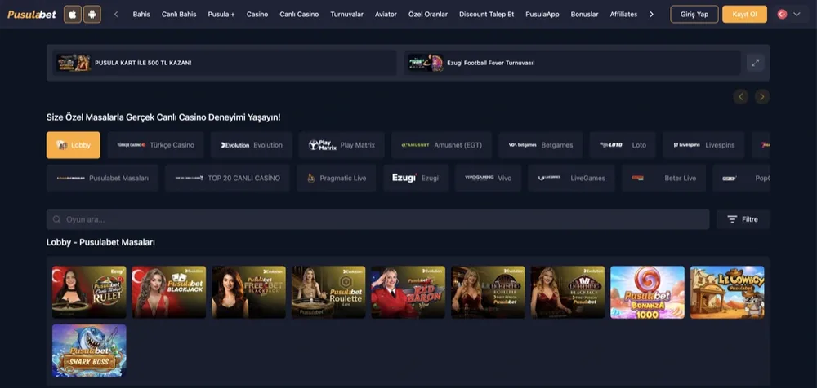This screenshot has height=388, width=817.
Task: Click the Oyun ara search field
Action: 377,219
